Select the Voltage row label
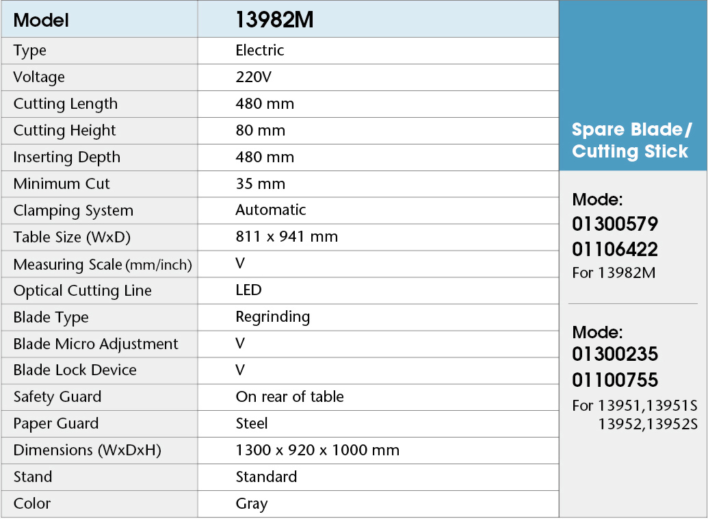This screenshot has width=708, height=519. click(40, 77)
